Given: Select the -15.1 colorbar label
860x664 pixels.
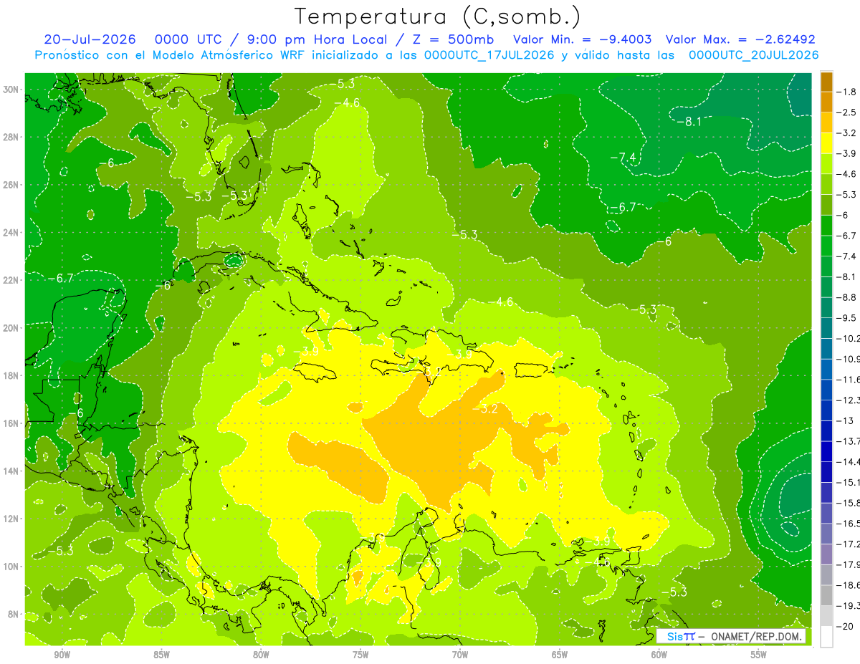Looking at the screenshot, I should (x=849, y=482).
